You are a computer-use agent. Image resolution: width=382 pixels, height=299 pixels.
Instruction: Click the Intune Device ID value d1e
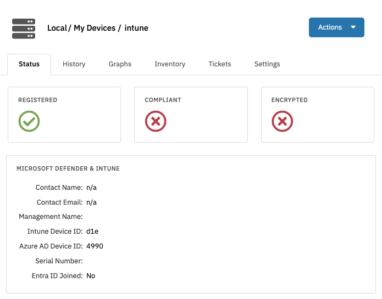92,232
